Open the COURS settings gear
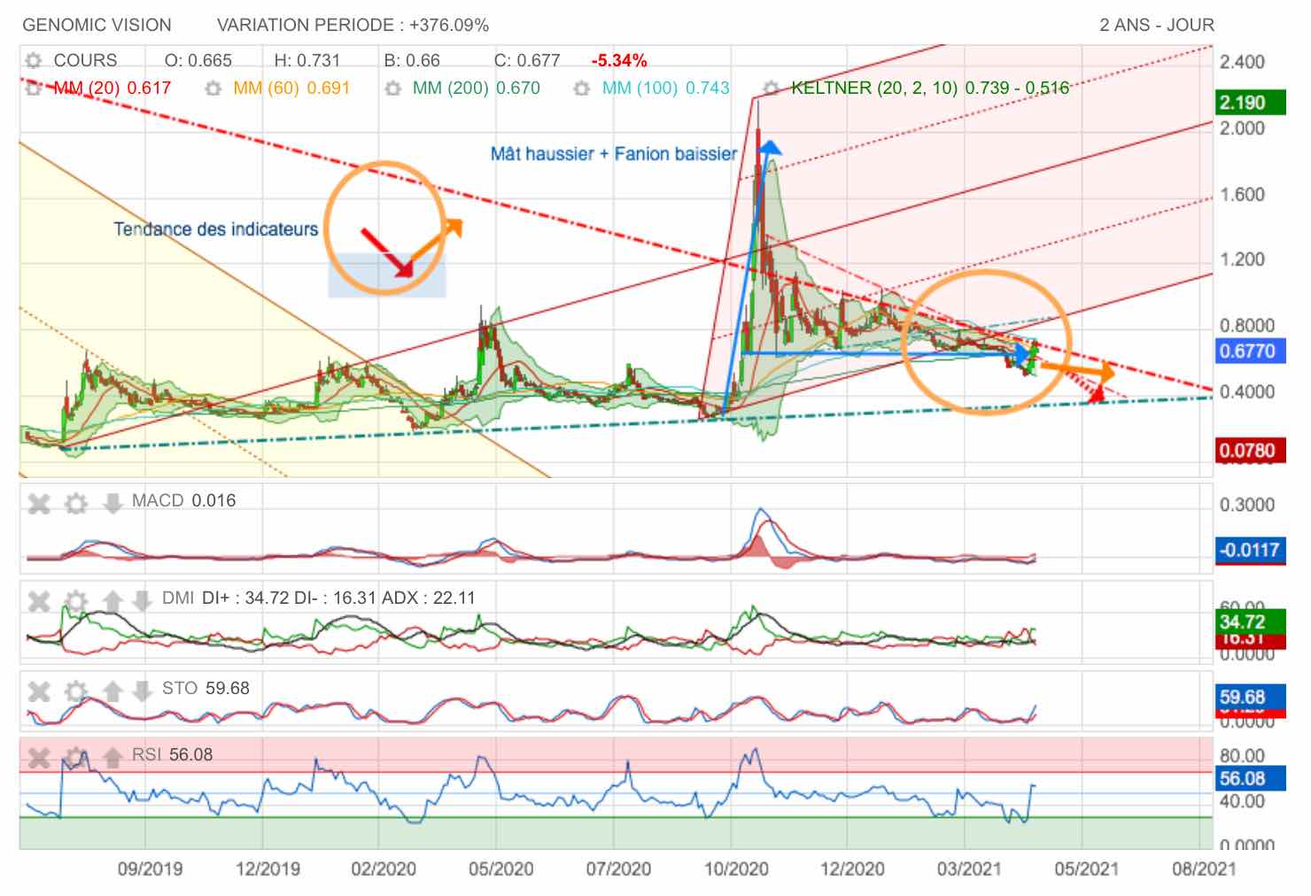 point(34,60)
